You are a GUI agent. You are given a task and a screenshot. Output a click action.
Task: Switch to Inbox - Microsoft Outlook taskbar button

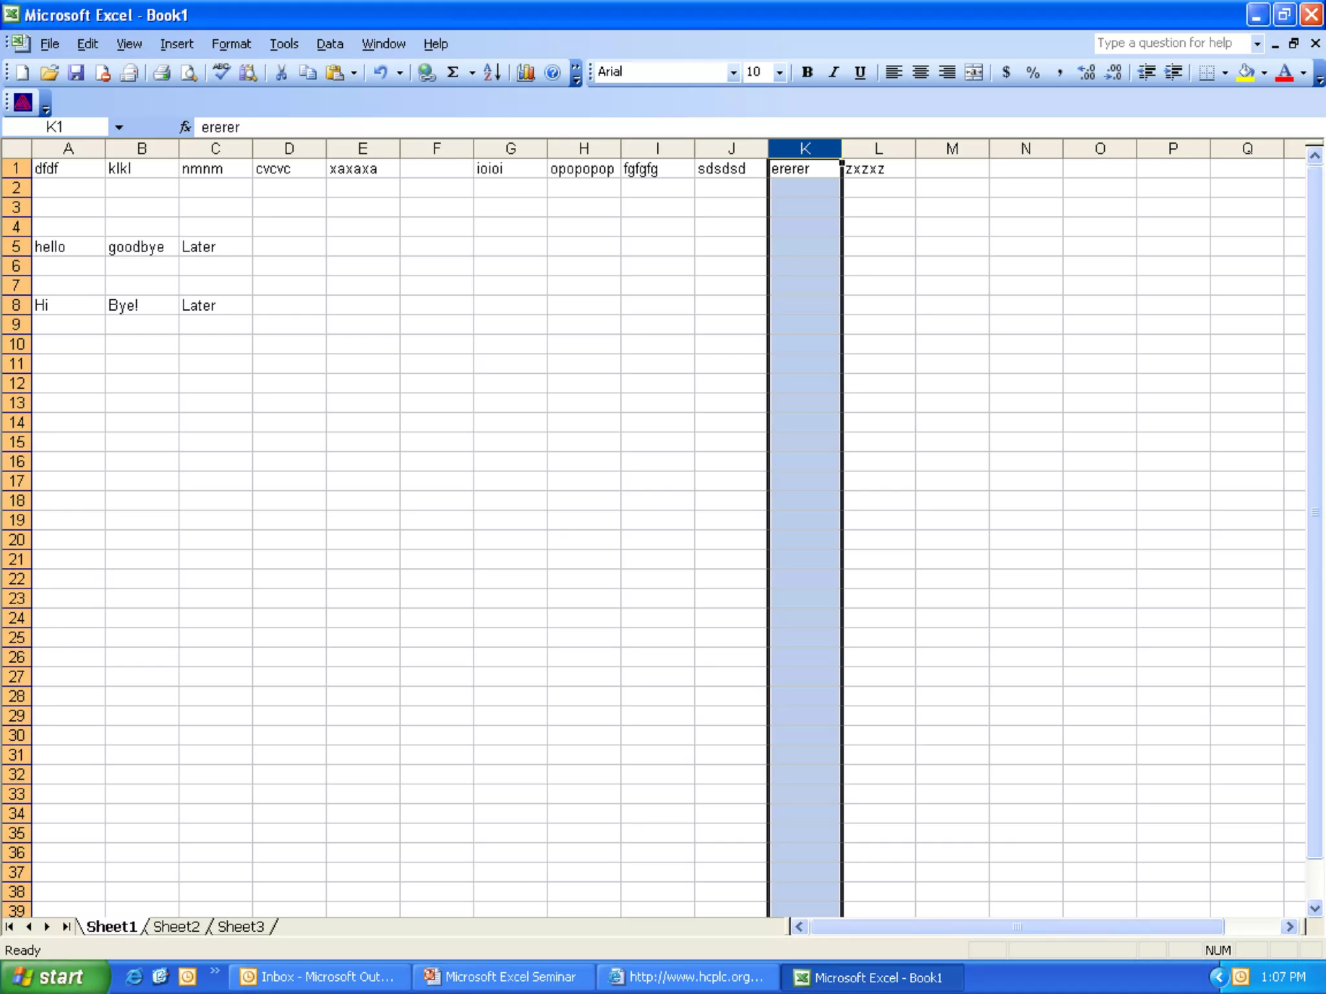click(x=319, y=977)
